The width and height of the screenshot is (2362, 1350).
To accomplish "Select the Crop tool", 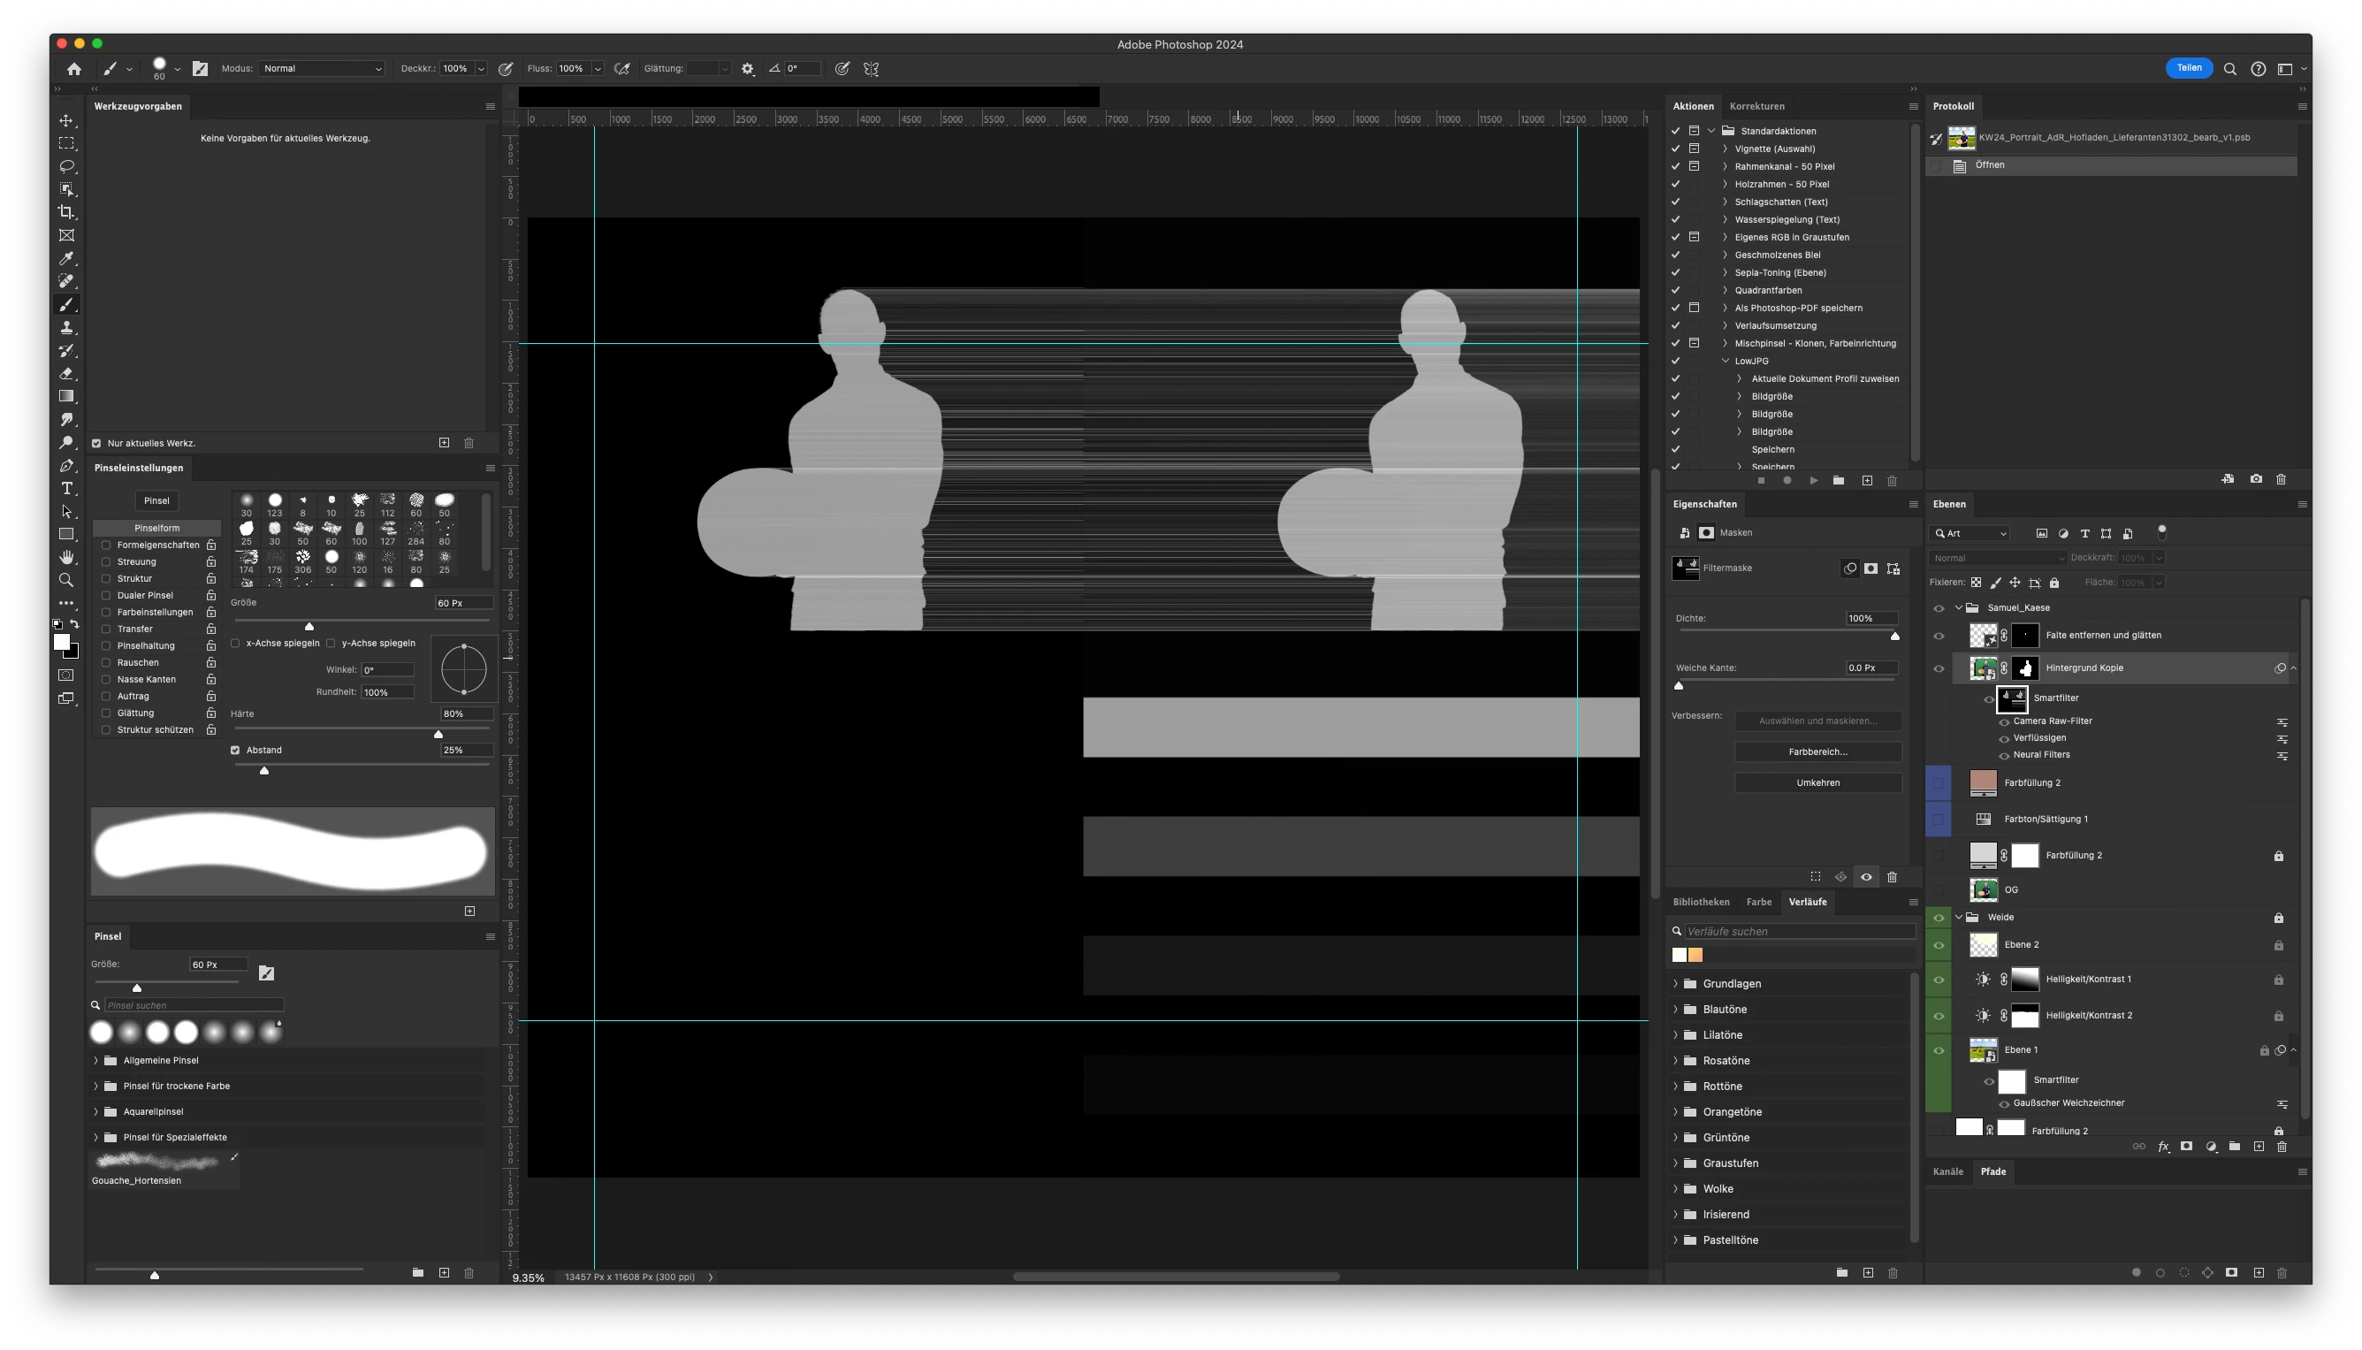I will [67, 212].
